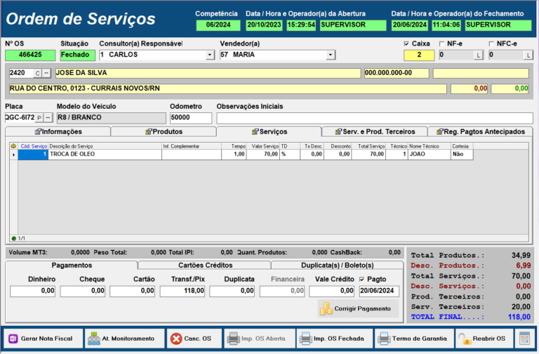The image size is (539, 354).
Task: Click the Imp. OS Fechada button
Action: click(x=335, y=339)
